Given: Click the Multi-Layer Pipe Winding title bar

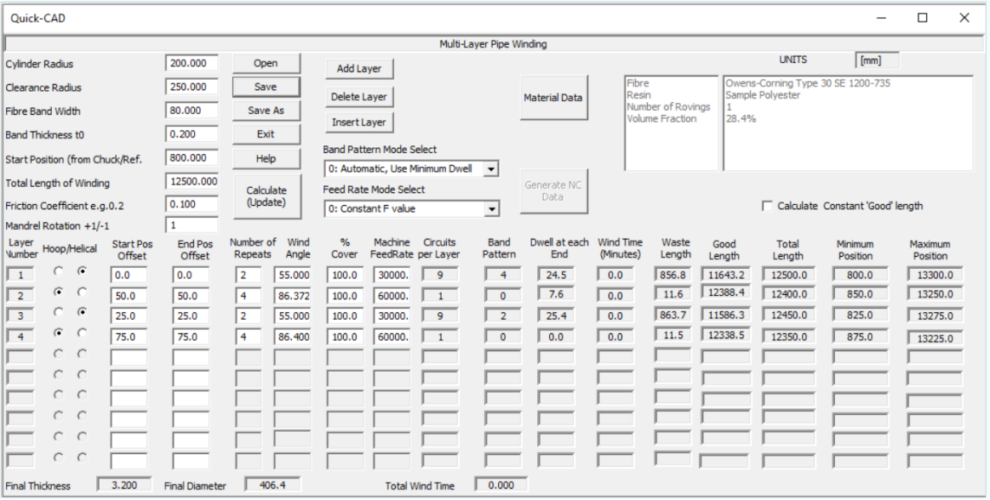Looking at the screenshot, I should [493, 44].
